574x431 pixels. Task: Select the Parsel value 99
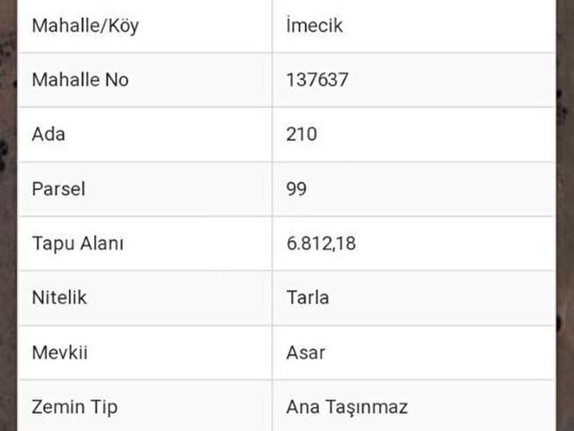click(296, 189)
